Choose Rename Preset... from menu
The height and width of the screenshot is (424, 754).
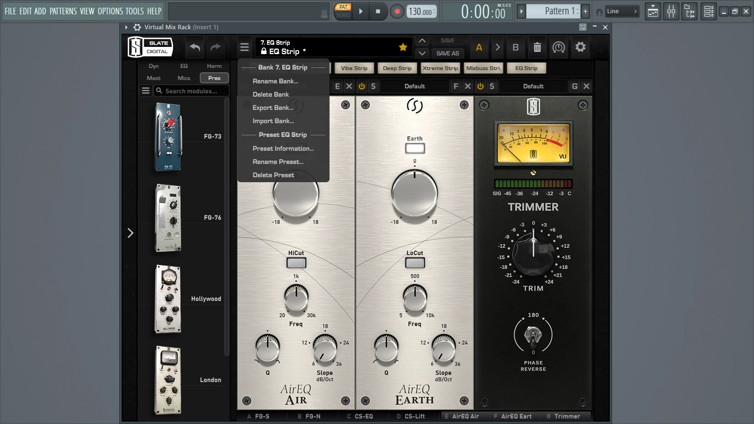coord(278,162)
